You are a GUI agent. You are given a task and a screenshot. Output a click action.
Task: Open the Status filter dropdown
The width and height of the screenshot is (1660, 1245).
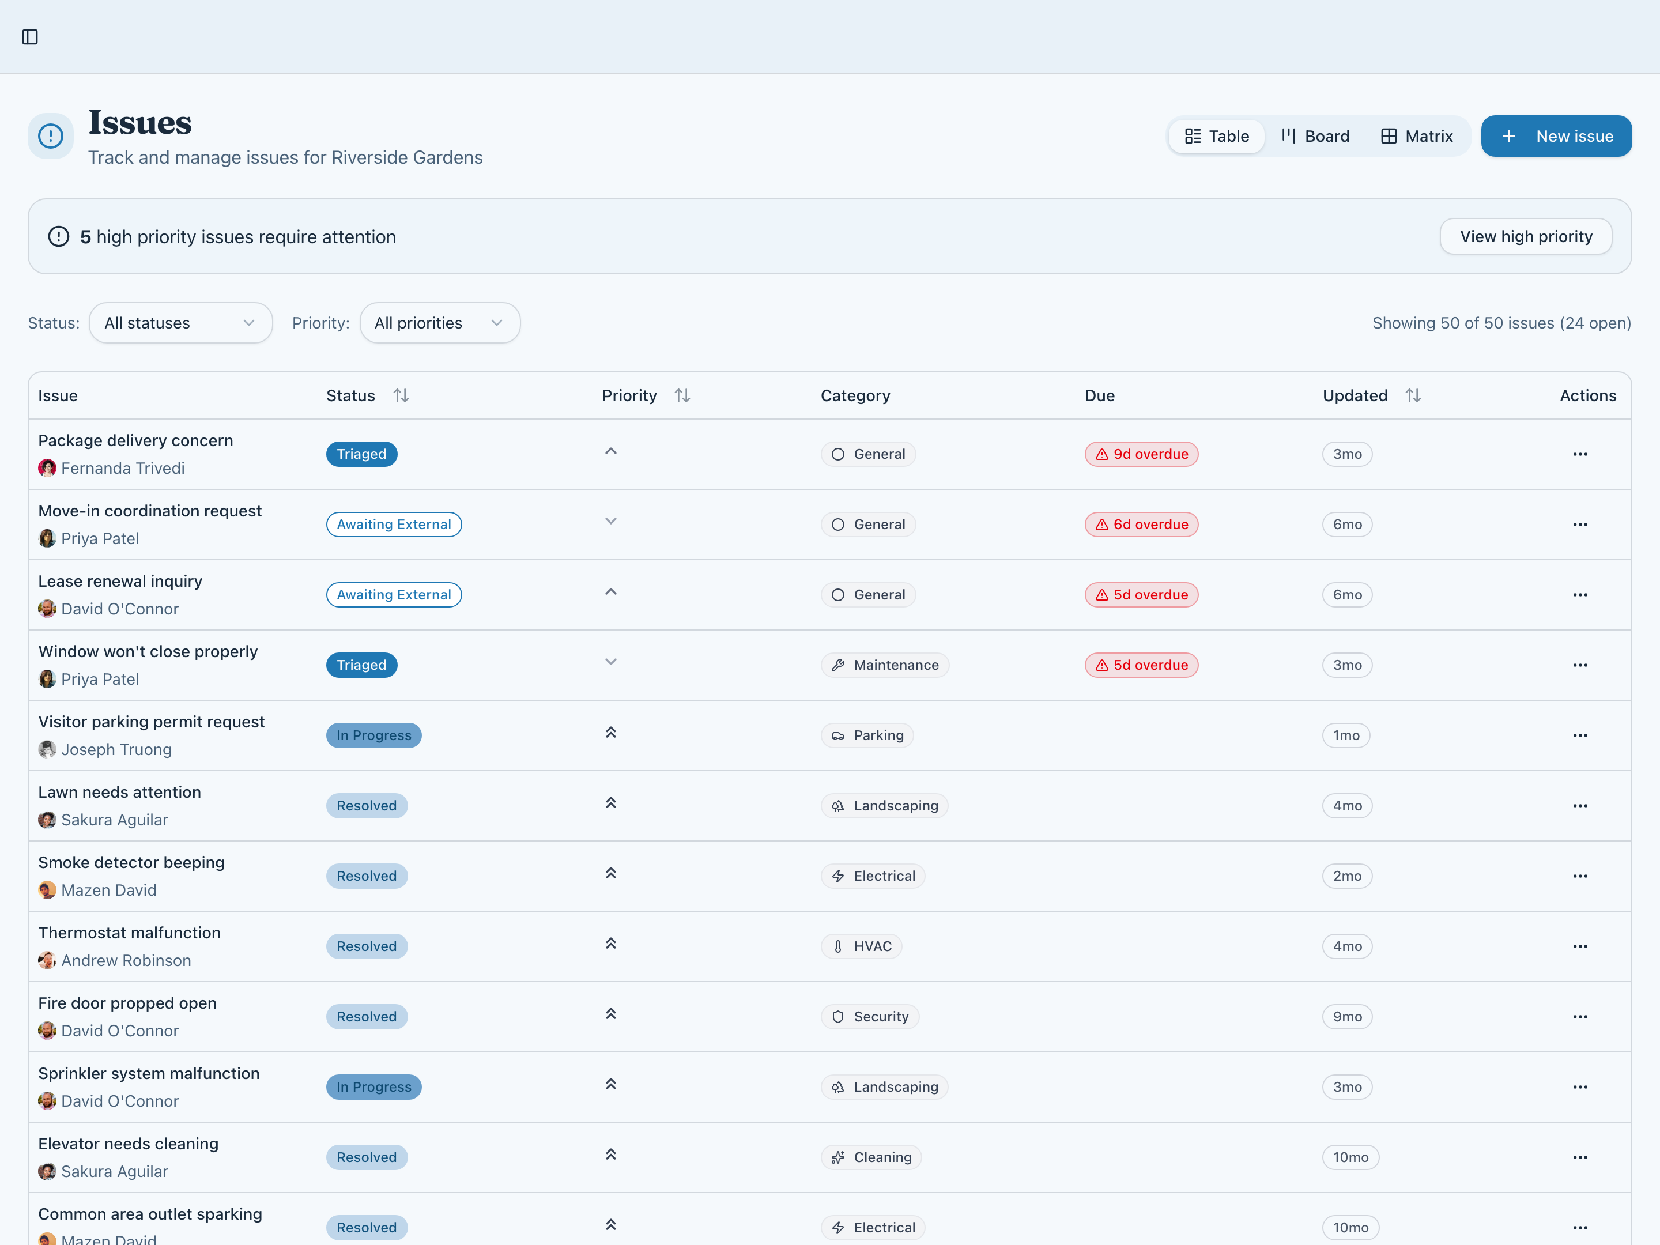[x=180, y=323]
